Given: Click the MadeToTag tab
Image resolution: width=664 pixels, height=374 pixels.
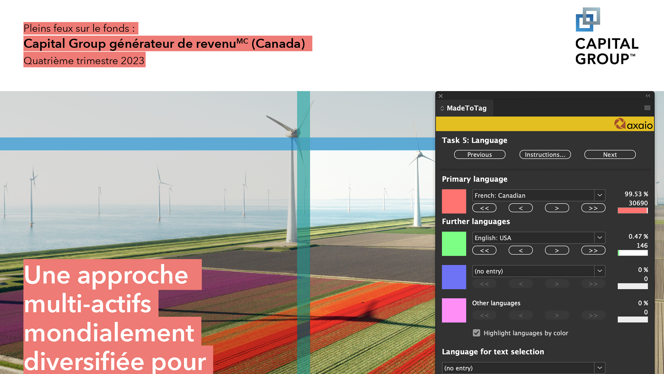Looking at the screenshot, I should (x=464, y=108).
